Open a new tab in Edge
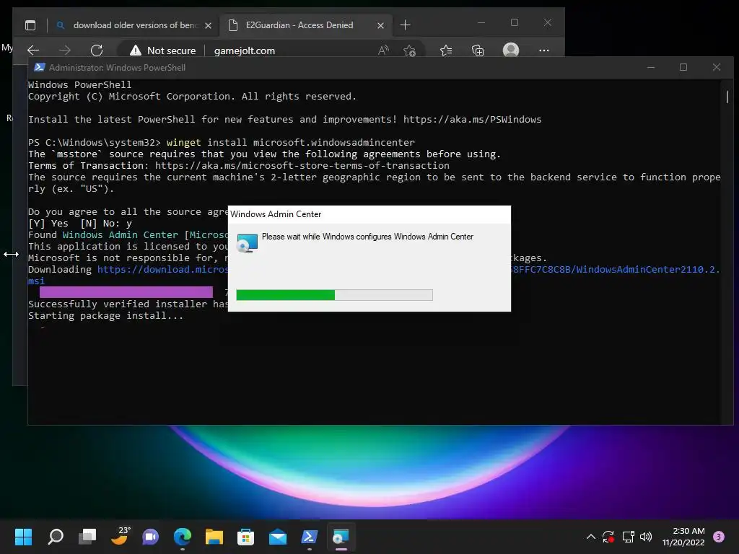Image resolution: width=739 pixels, height=554 pixels. pos(405,25)
